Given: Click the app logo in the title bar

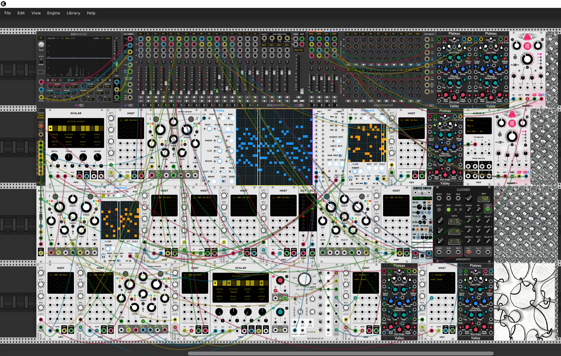Looking at the screenshot, I should tap(3, 4).
